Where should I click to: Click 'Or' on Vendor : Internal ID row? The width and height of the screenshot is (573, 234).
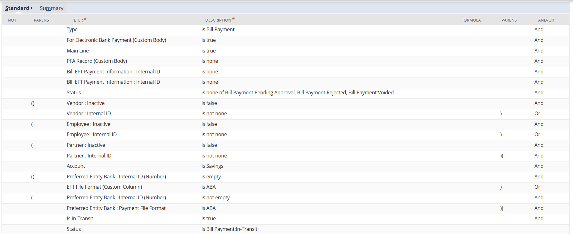point(537,113)
